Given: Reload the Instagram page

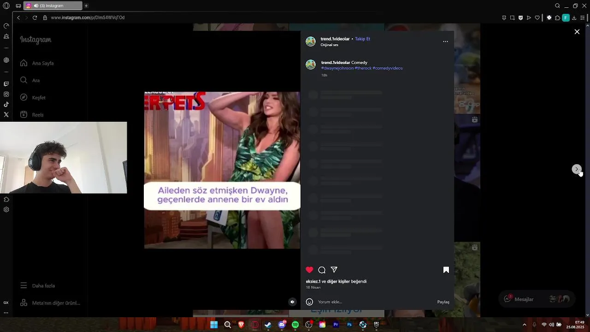Looking at the screenshot, I should pos(35,18).
